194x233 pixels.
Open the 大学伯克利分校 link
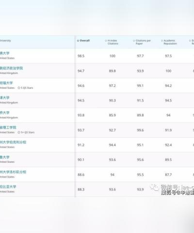tap(13, 142)
